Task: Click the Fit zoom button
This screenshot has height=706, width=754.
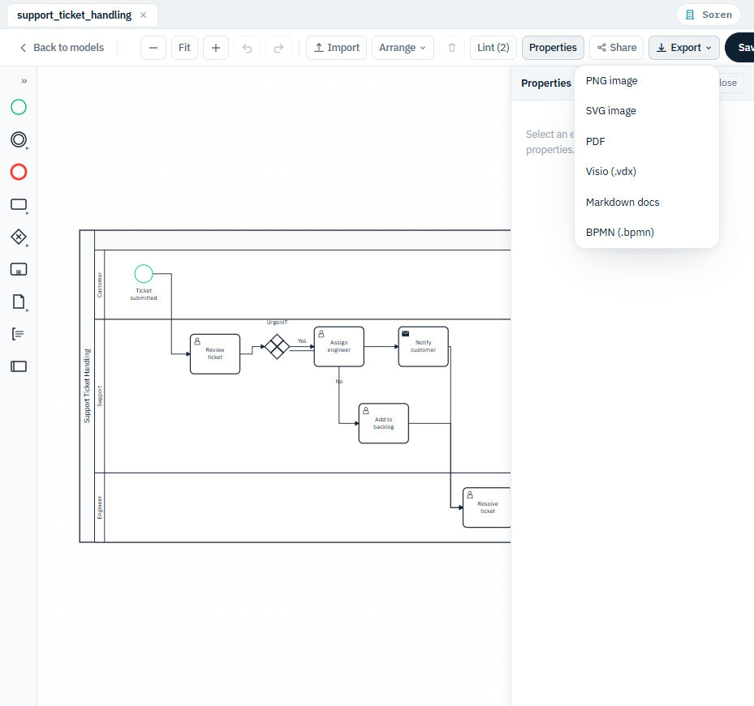Action: coord(185,48)
